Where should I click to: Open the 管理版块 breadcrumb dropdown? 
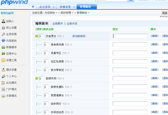89,13
